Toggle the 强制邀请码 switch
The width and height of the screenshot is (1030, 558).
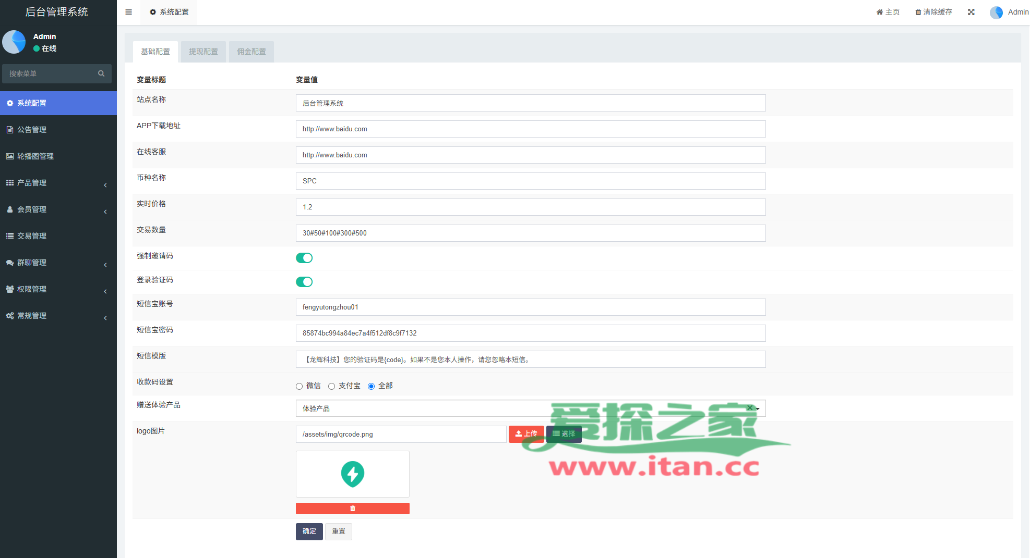[x=304, y=258]
